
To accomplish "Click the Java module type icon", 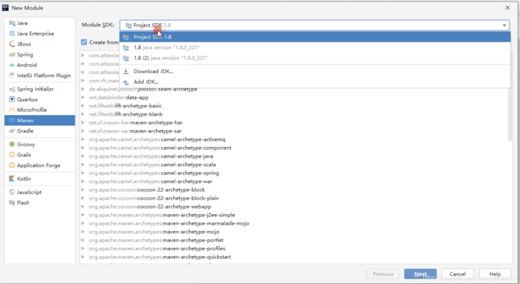I will click(12, 23).
